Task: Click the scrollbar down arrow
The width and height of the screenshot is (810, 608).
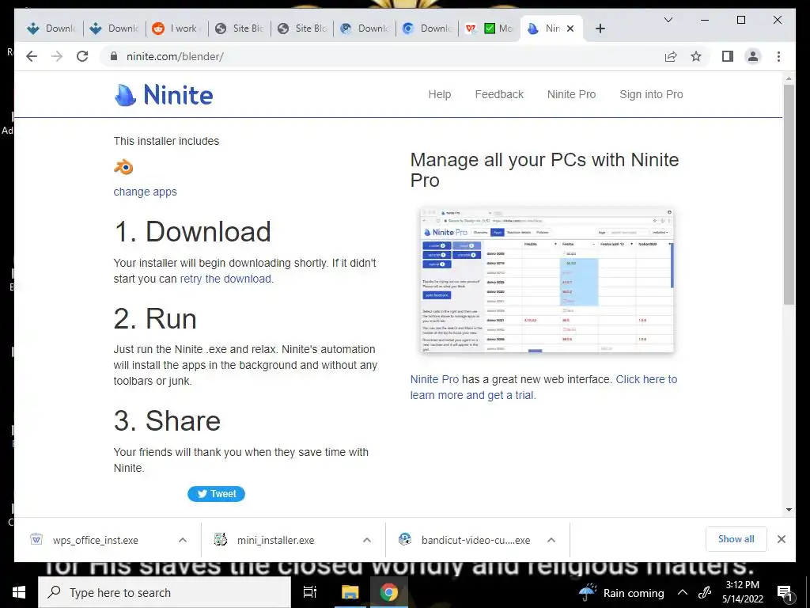Action: click(789, 510)
